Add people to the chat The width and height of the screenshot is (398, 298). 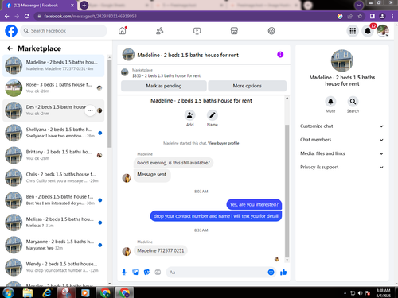(189, 115)
